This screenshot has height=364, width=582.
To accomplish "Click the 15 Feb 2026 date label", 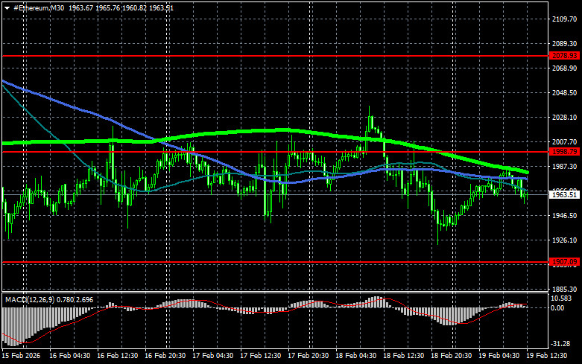I will point(20,357).
